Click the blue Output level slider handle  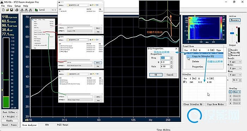tap(232, 33)
